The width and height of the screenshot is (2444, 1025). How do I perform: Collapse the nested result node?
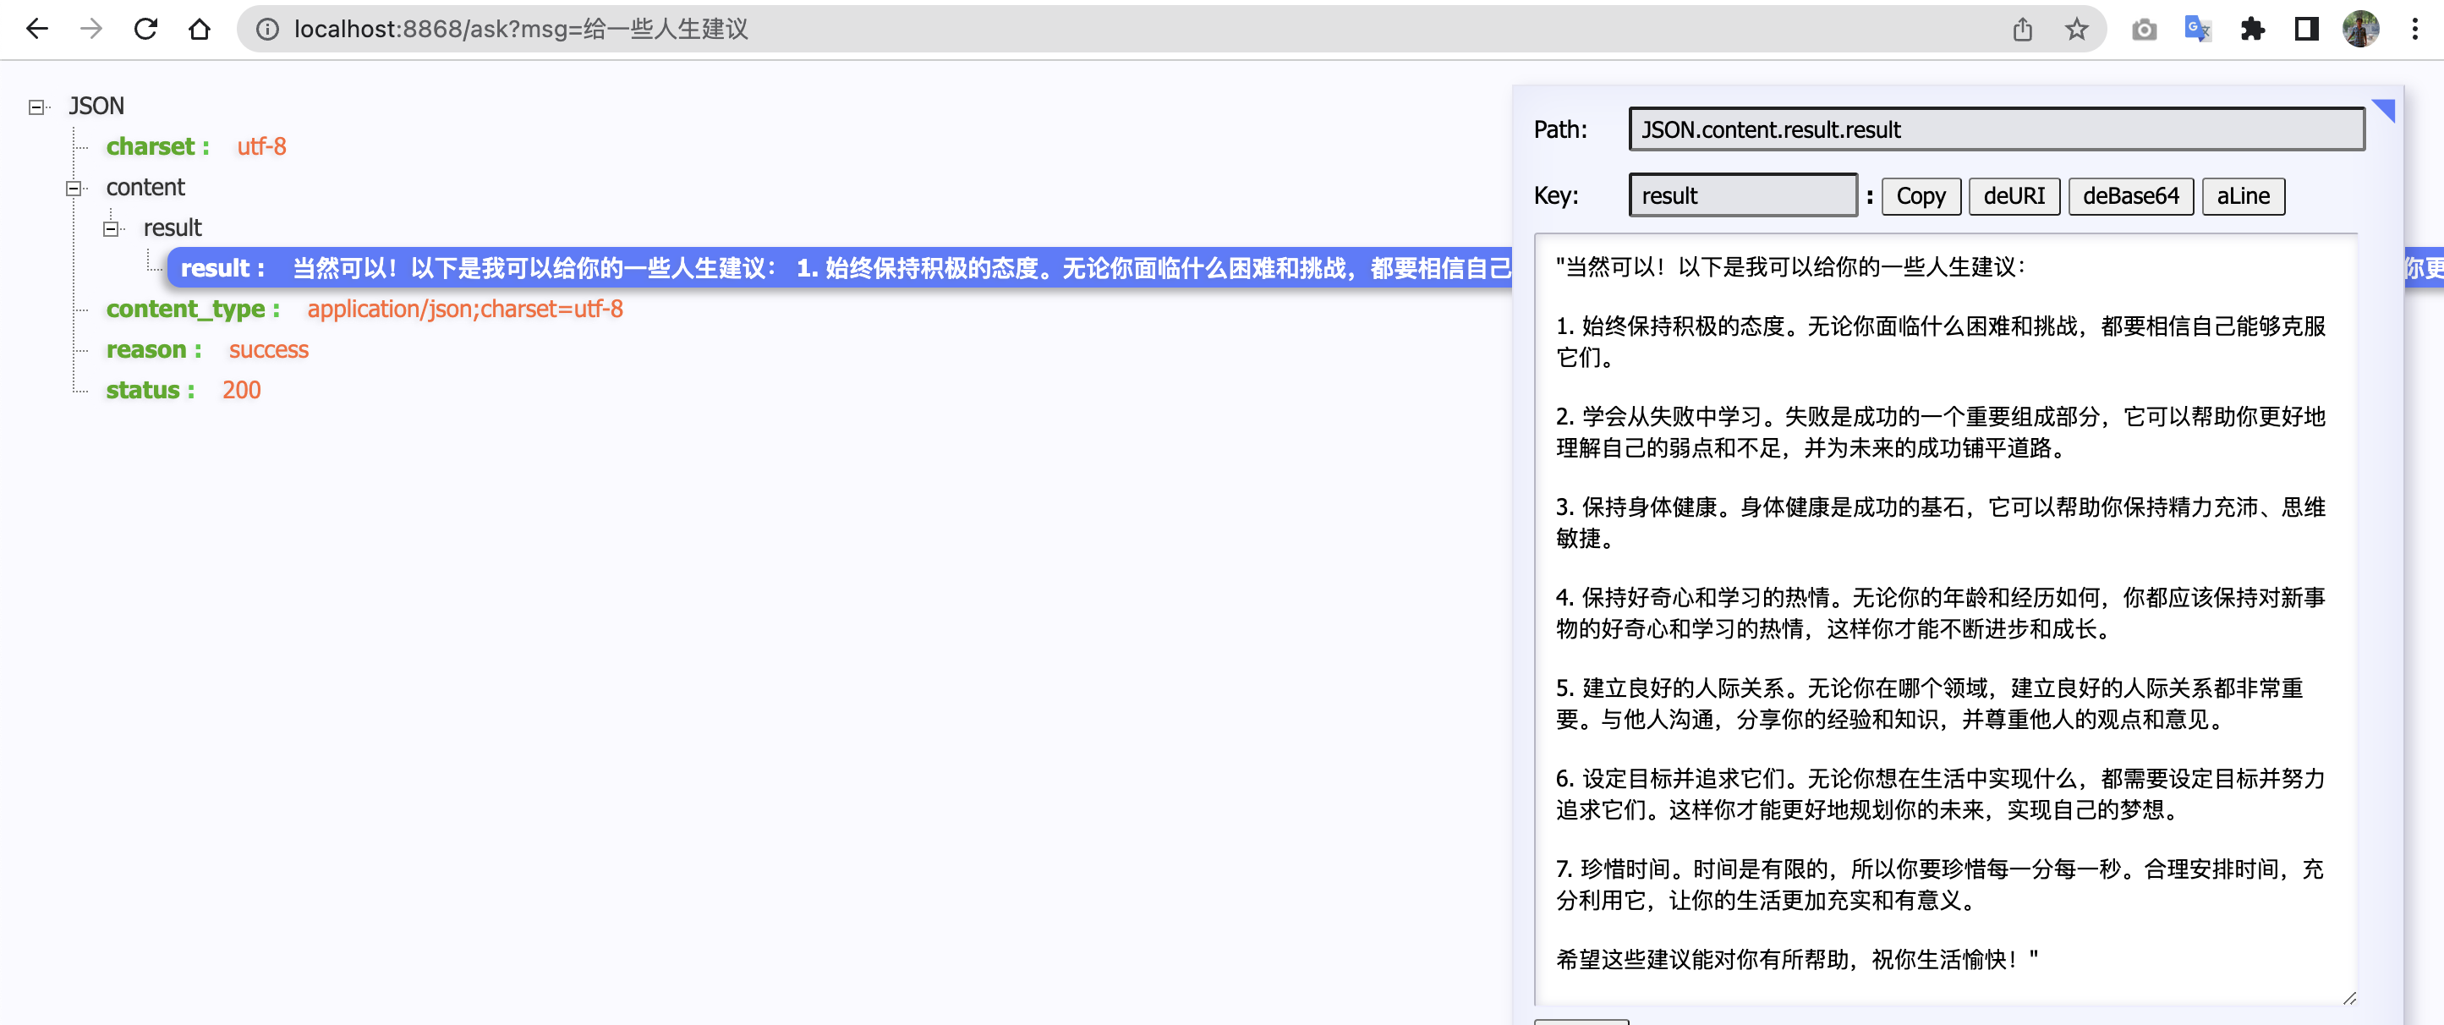pyautogui.click(x=111, y=228)
